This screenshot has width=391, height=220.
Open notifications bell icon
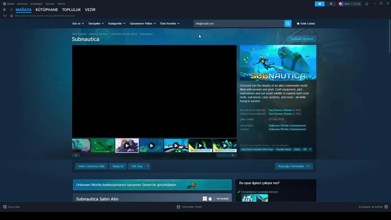coord(331,4)
